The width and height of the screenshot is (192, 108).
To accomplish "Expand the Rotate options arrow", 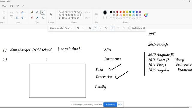I will pos(25,13).
